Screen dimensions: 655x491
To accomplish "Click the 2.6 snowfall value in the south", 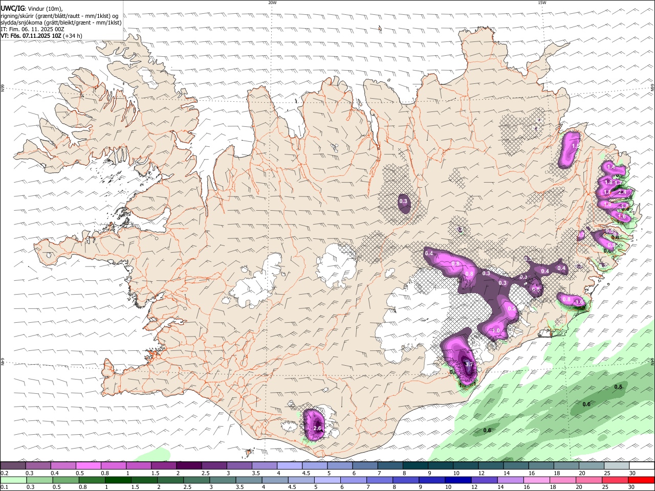I will pos(317,428).
